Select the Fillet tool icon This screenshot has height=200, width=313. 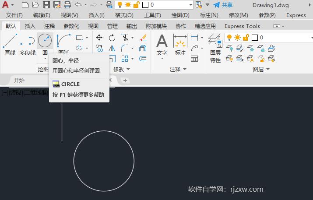[x=125, y=48]
